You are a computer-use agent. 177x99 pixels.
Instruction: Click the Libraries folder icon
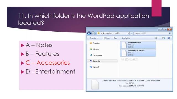point(91,49)
